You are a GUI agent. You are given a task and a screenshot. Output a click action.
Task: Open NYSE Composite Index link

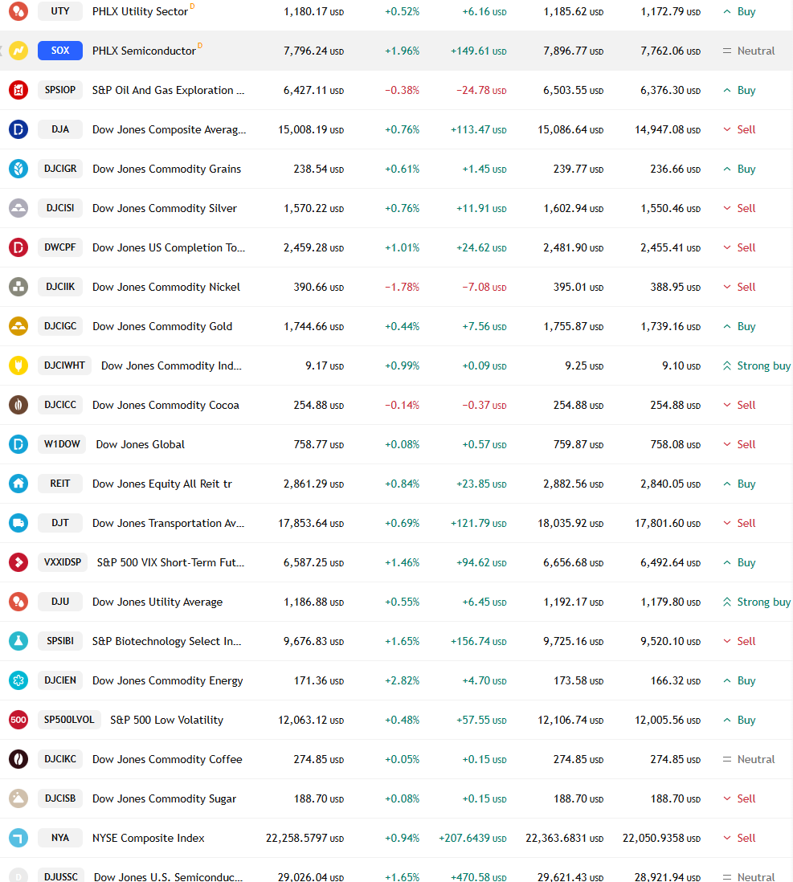pos(149,838)
